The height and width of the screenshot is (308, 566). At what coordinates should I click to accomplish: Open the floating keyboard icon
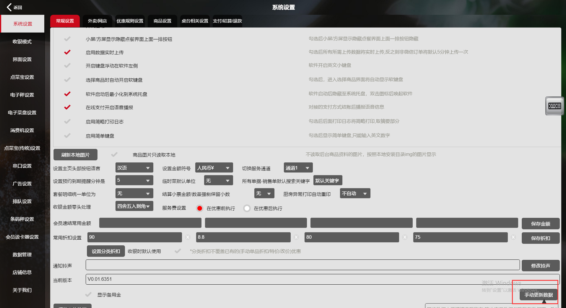tap(554, 106)
